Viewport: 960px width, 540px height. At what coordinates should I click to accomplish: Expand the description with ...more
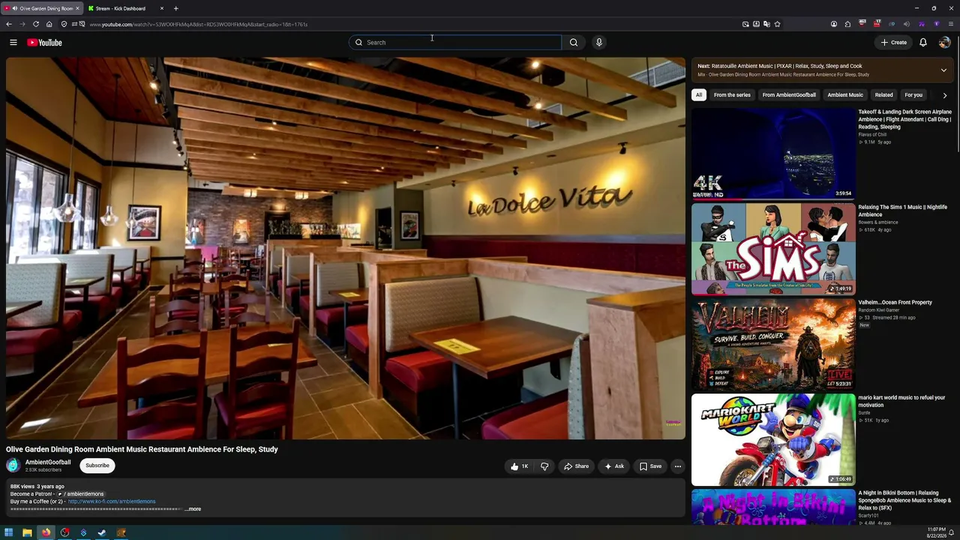[x=193, y=509]
